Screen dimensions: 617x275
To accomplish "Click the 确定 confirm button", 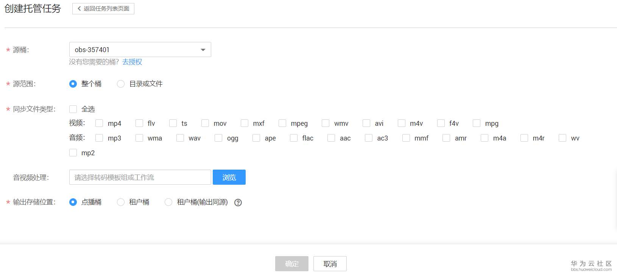I will coord(291,264).
